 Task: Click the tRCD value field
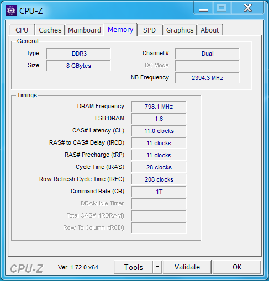(159, 143)
